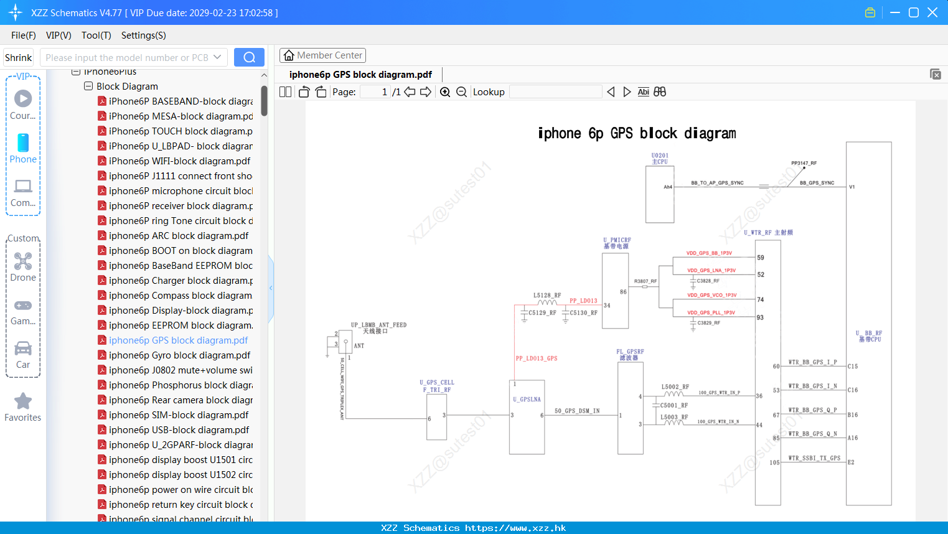Open iphone6p Gyro block diagram.pdf
This screenshot has width=948, height=534.
pos(174,355)
